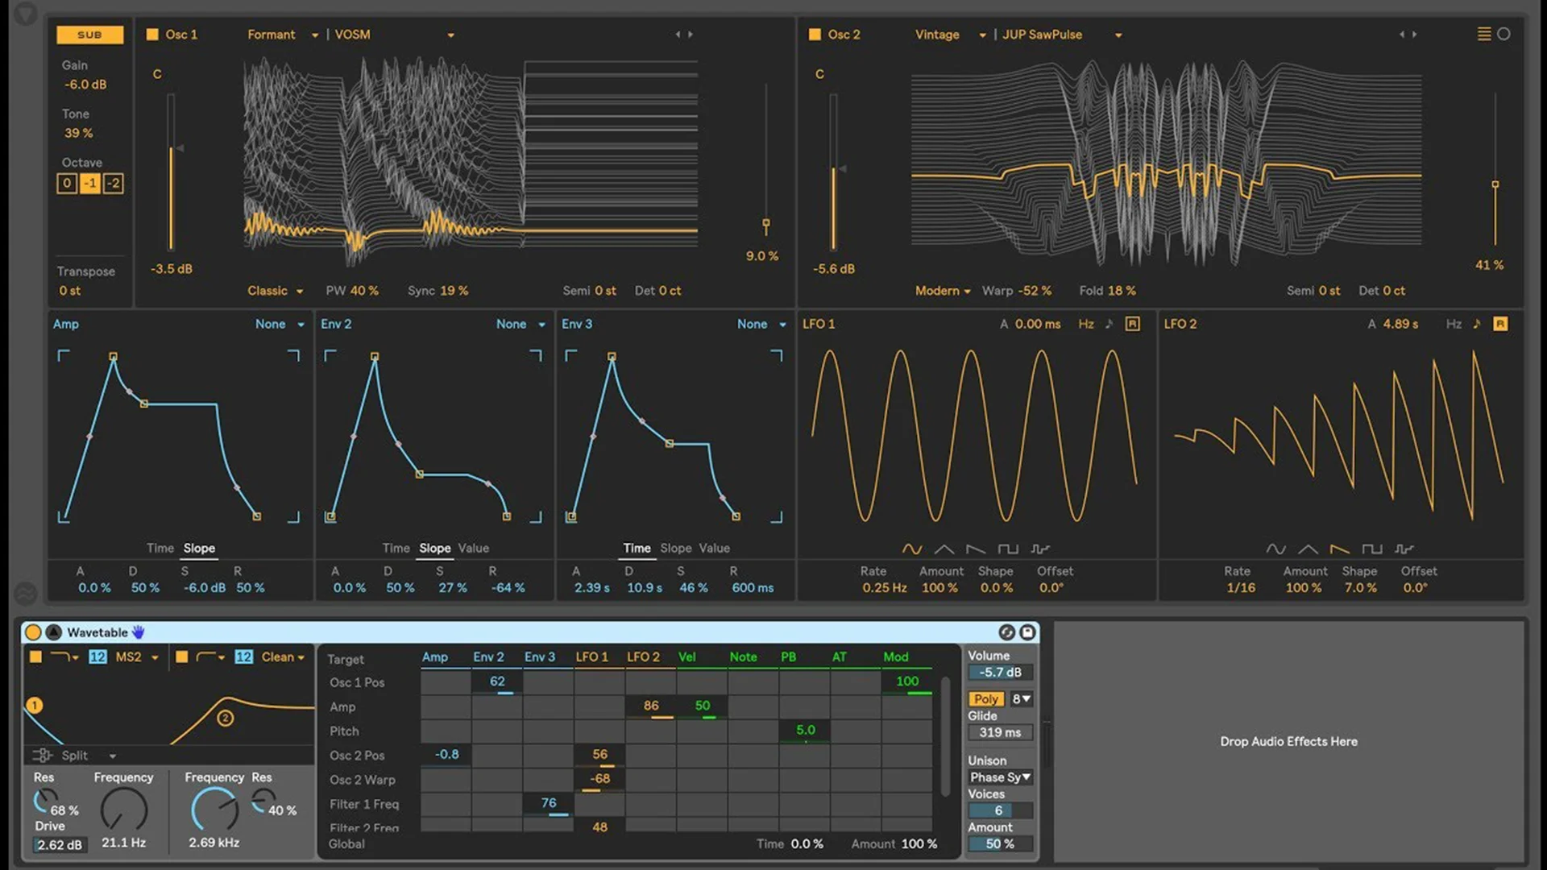Open the Osc 2 Vintage category dropdown
Image resolution: width=1547 pixels, height=870 pixels.
(x=951, y=35)
